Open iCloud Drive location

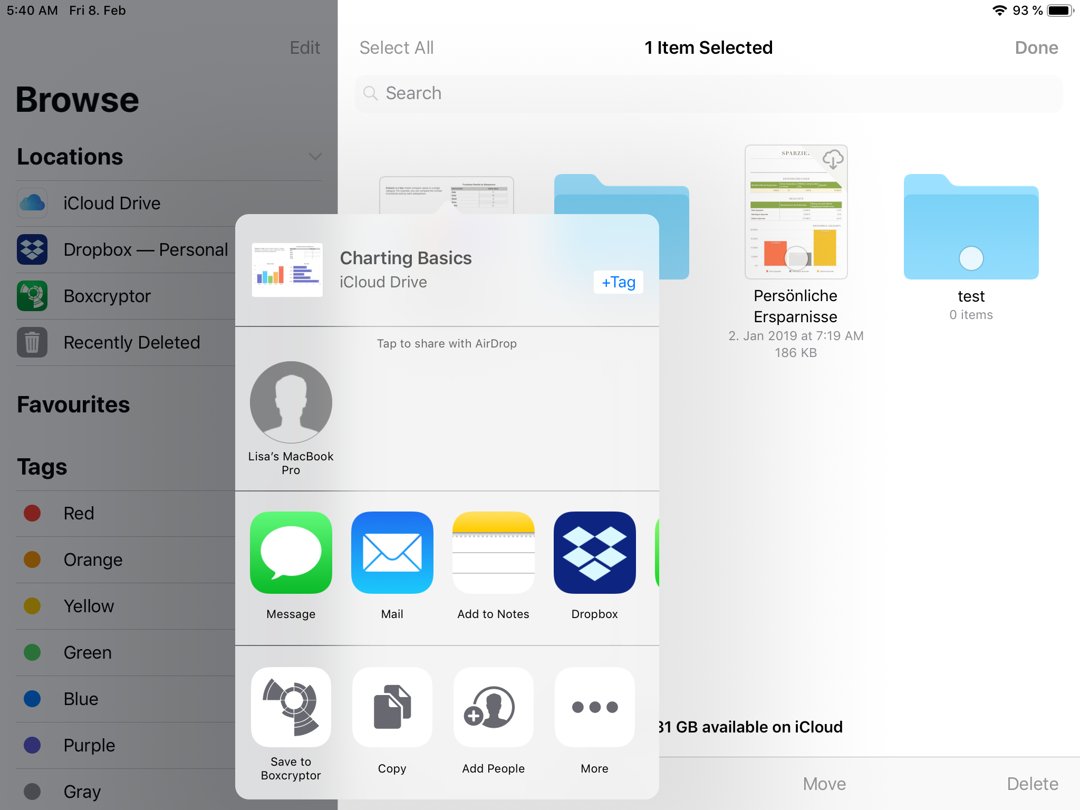point(112,203)
